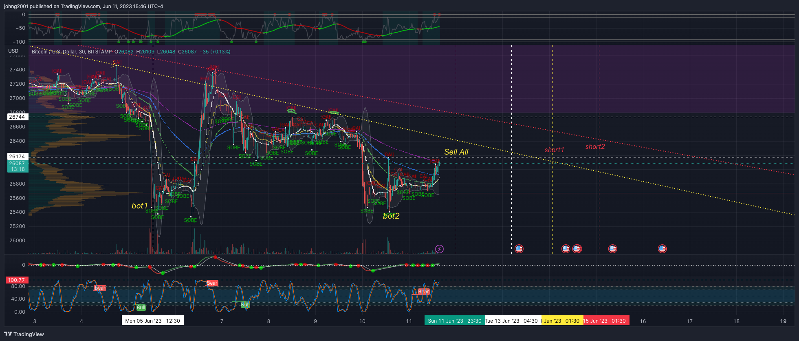Select the leftmost Bear signal label
This screenshot has width=799, height=341.
tap(100, 288)
